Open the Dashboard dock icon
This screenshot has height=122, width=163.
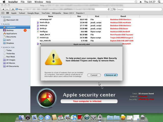(28, 118)
